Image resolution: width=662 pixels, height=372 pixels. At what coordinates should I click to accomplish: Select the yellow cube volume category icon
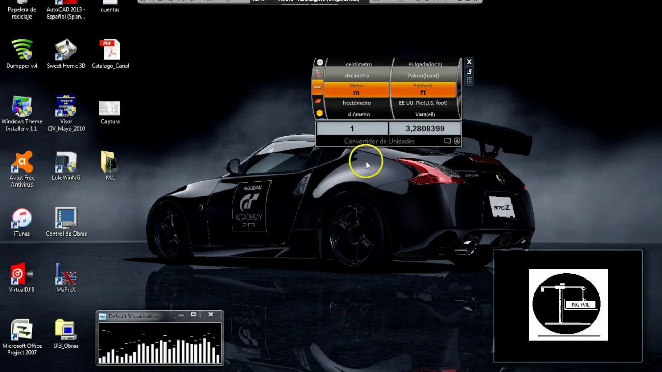(320, 113)
